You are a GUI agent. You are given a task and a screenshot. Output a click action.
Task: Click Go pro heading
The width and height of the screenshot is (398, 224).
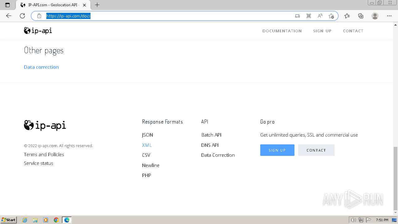(267, 122)
